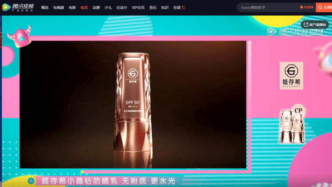Focus the search field showing honey舞蹈教学
The image size is (332, 187).
268,8
